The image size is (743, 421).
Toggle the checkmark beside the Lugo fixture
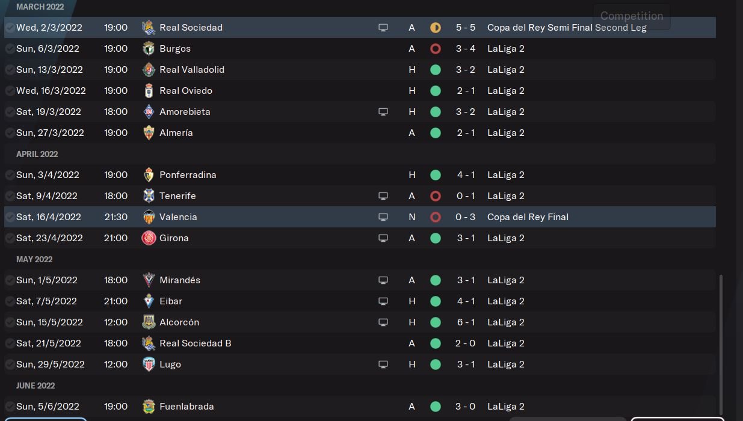(x=10, y=364)
